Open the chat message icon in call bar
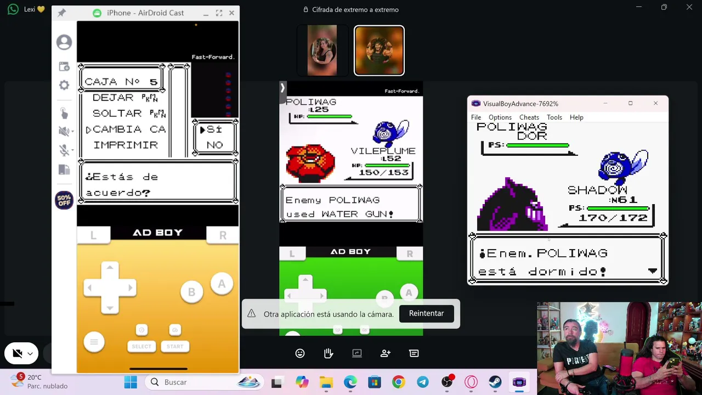This screenshot has width=702, height=395. point(414,353)
